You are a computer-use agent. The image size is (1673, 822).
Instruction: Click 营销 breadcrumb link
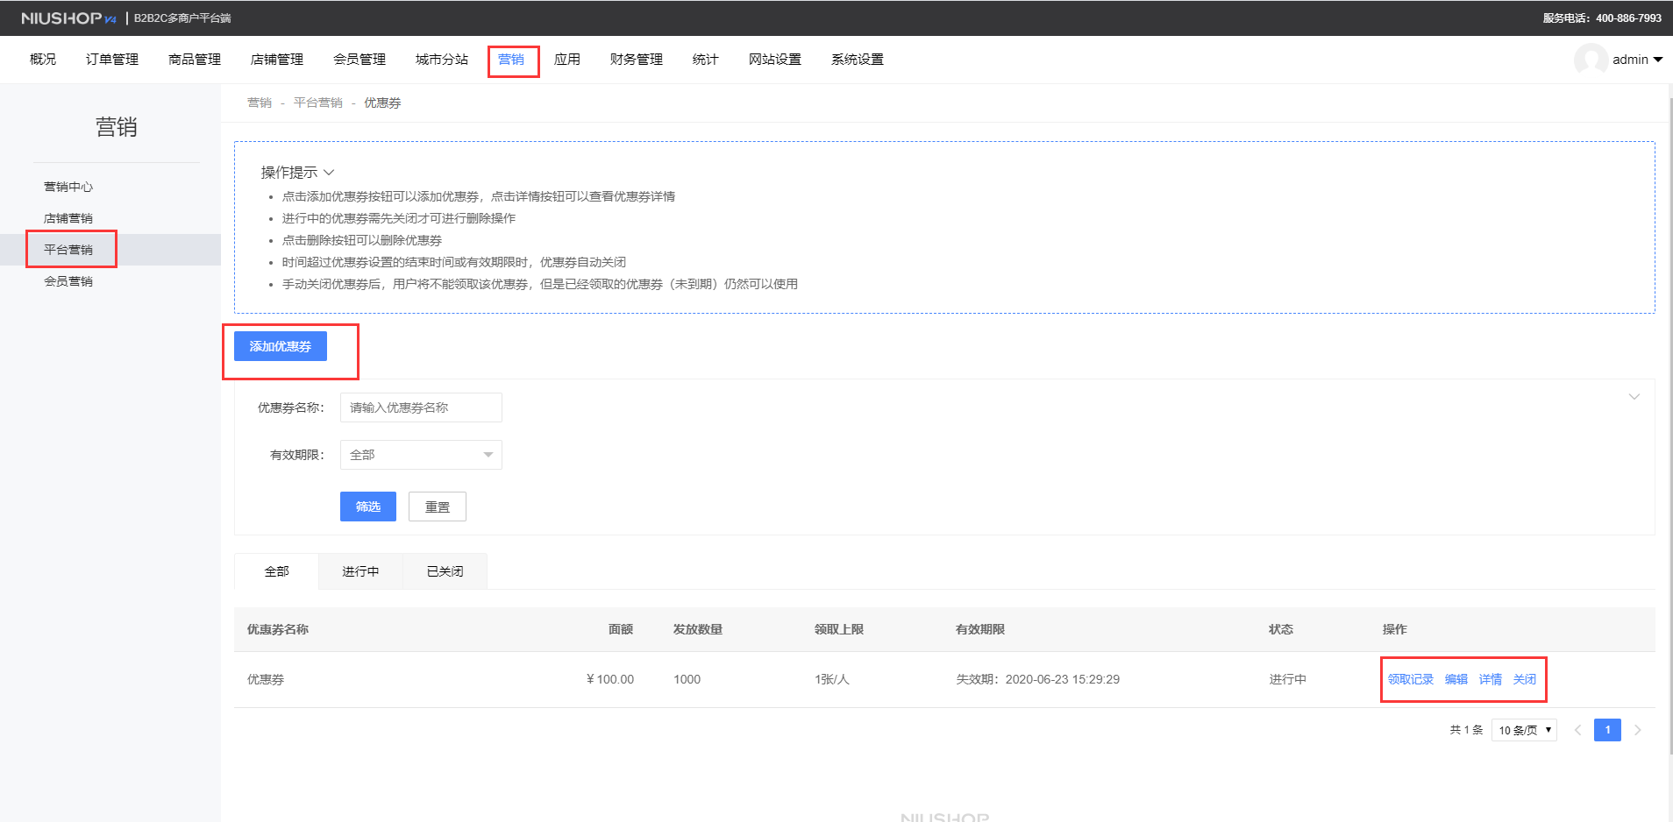[260, 103]
